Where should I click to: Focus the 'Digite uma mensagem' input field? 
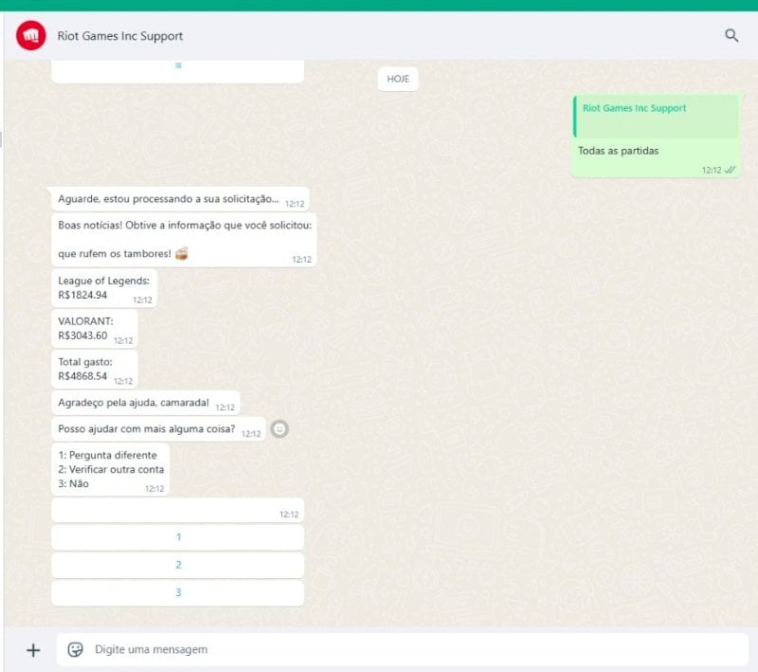pyautogui.click(x=403, y=649)
